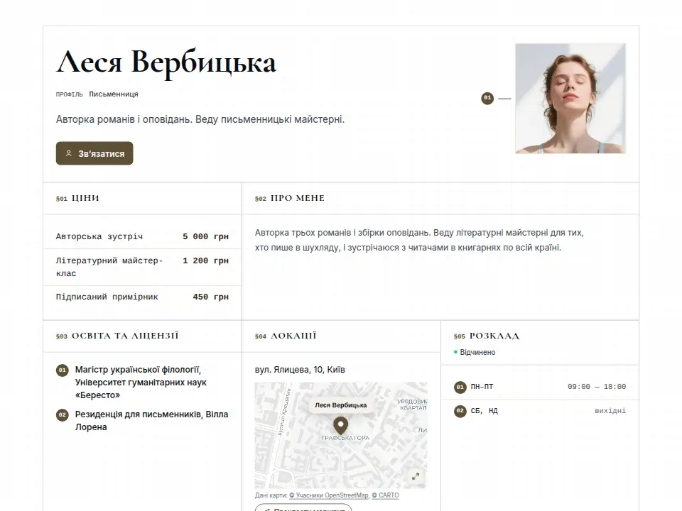Expand the map to fullscreen
The height and width of the screenshot is (511, 682).
click(x=416, y=477)
